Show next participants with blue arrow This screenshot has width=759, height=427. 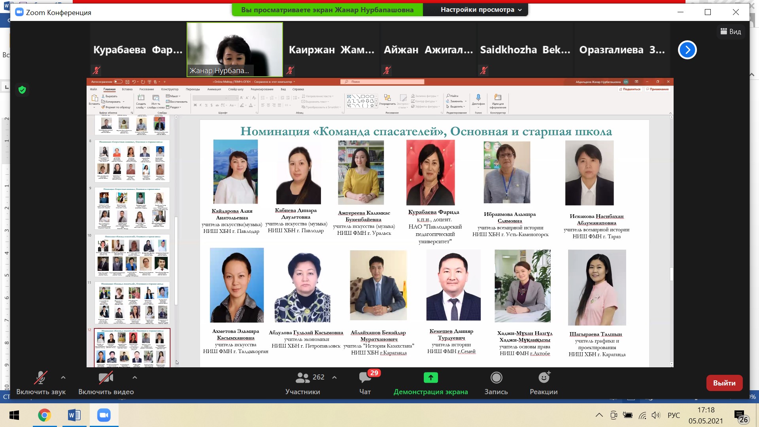click(687, 50)
